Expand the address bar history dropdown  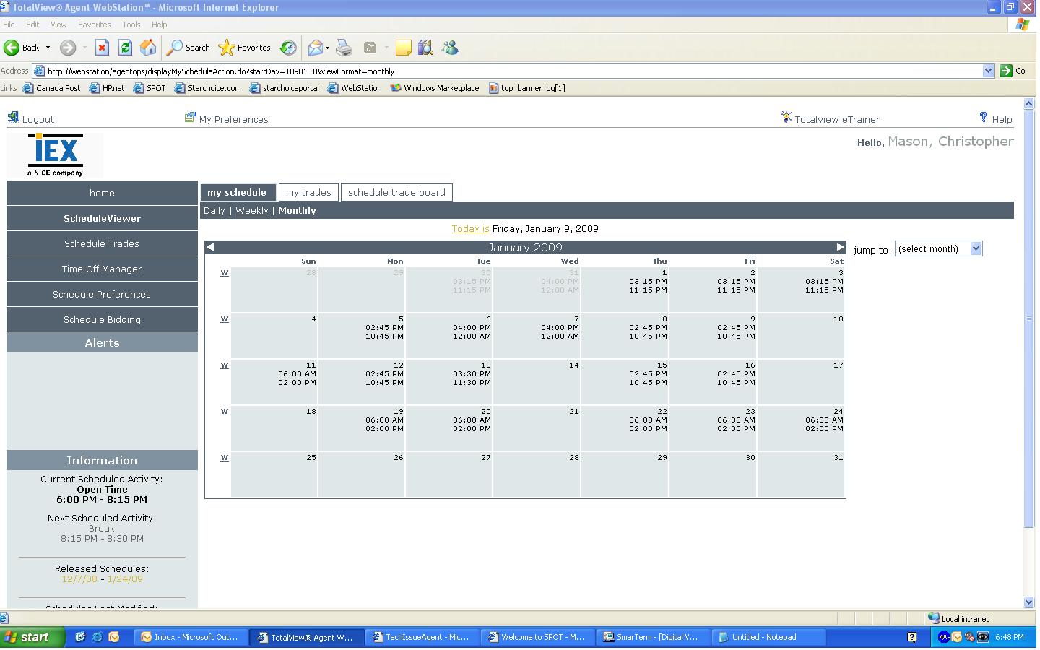click(988, 71)
